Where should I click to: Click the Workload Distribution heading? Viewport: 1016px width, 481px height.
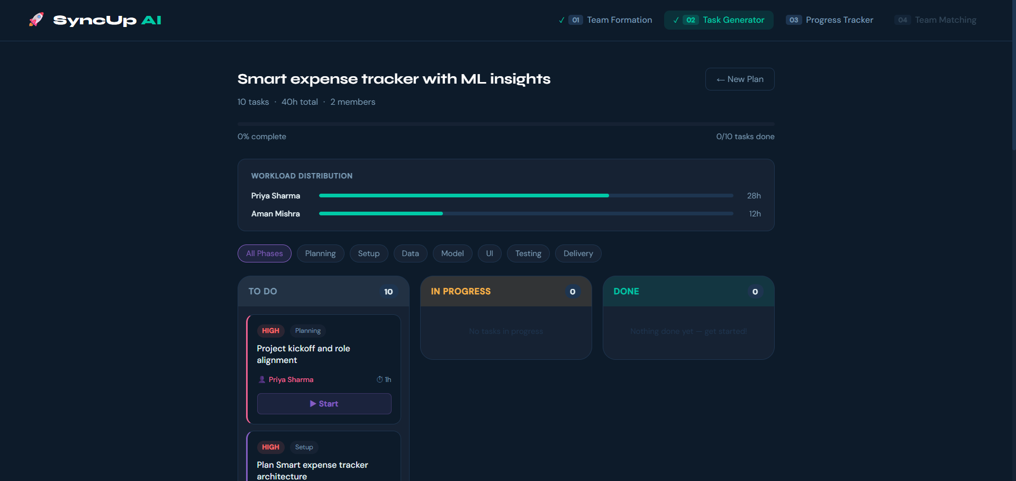tap(302, 176)
